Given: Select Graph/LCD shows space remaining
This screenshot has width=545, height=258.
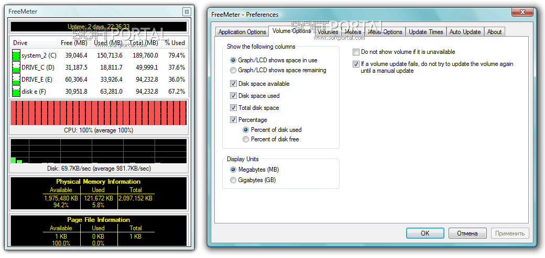Looking at the screenshot, I should point(233,70).
